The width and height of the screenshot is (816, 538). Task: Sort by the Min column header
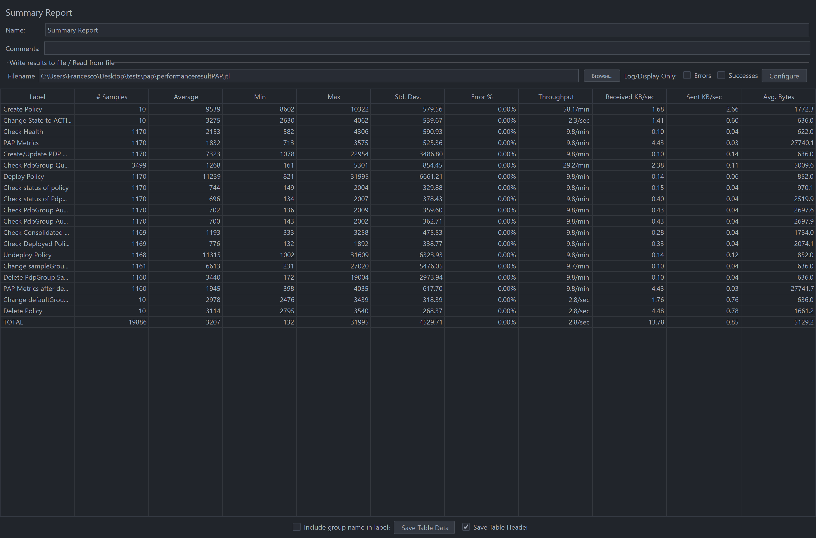coord(260,97)
